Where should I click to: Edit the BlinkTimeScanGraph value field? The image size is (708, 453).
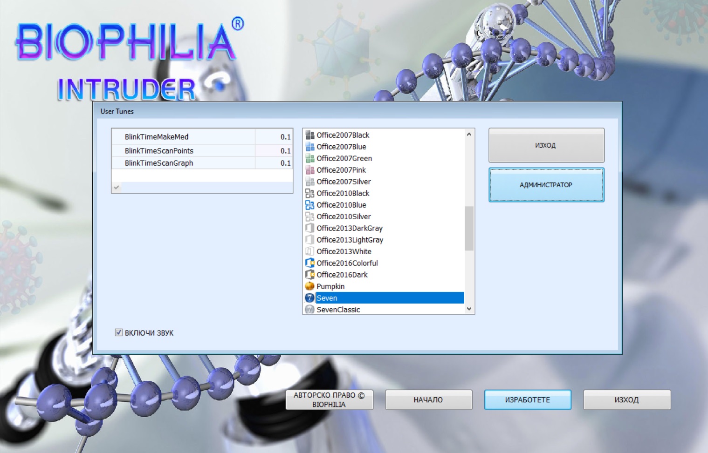[274, 163]
